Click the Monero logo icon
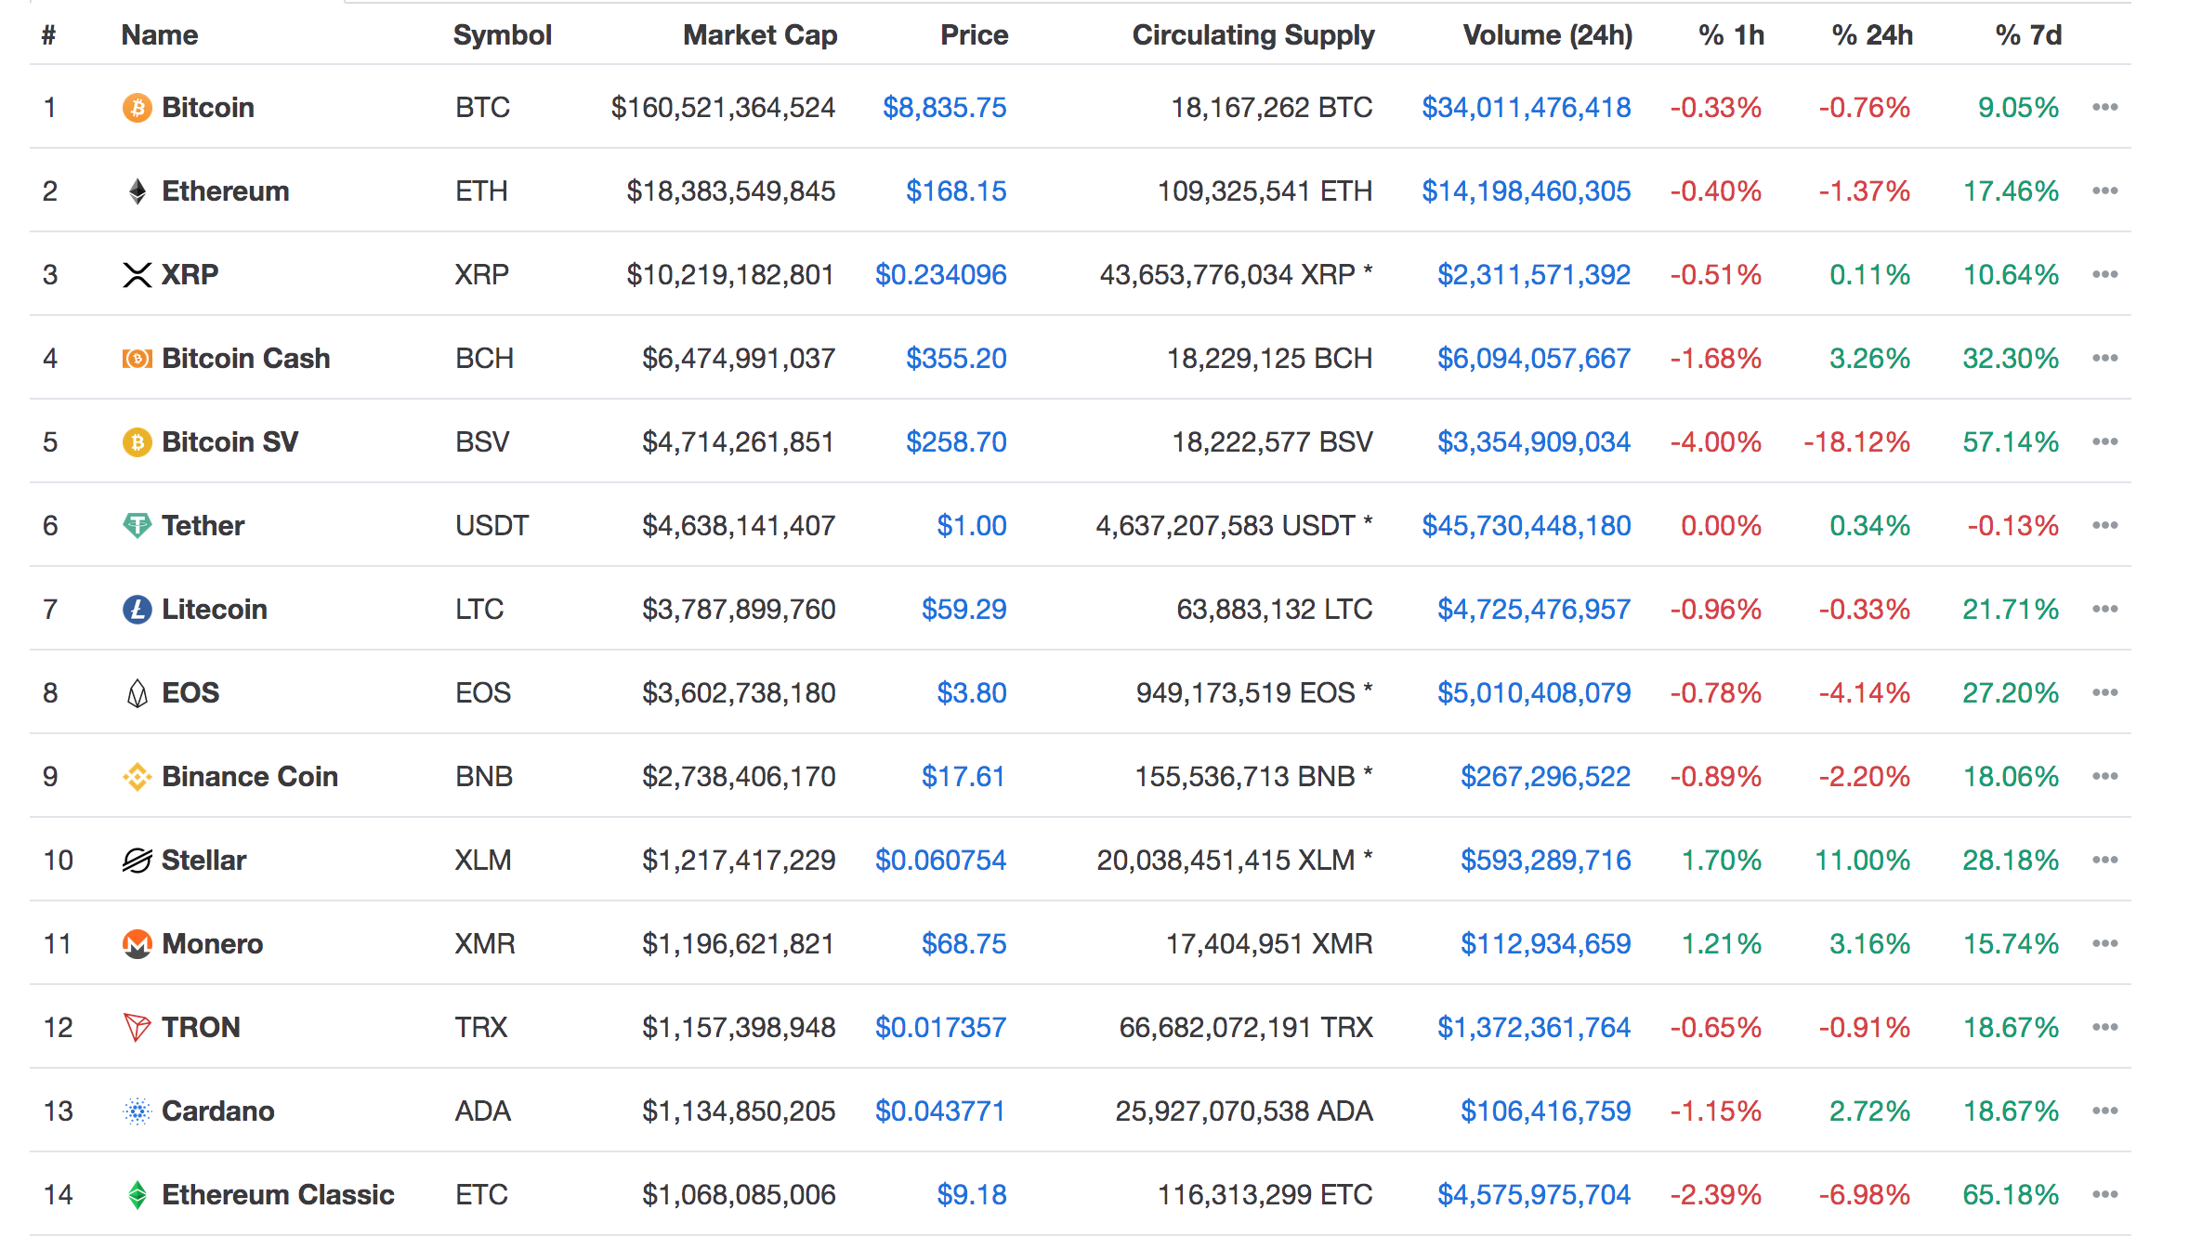 tap(138, 944)
